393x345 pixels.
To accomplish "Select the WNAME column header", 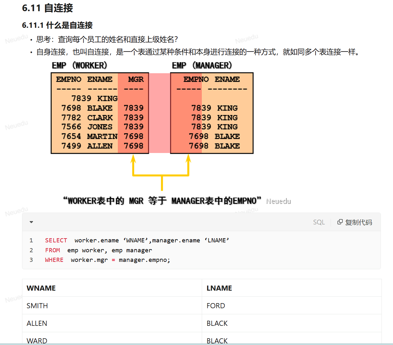I will (41, 288).
